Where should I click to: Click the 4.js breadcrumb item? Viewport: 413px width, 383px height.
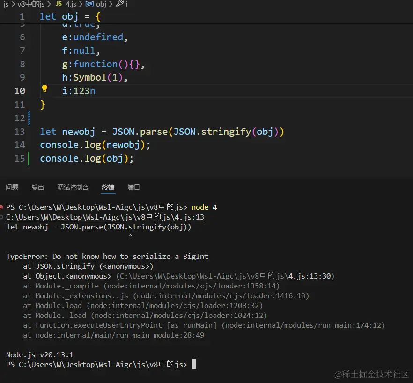point(71,4)
